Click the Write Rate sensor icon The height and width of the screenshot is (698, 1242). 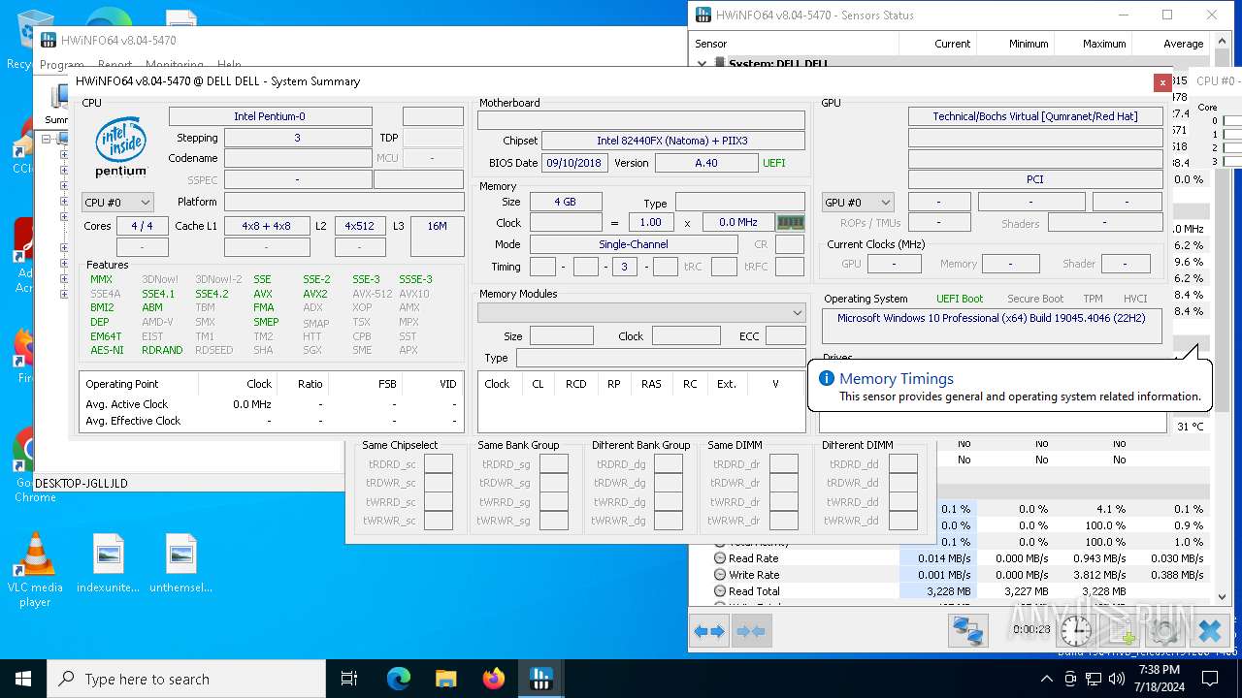click(x=720, y=575)
